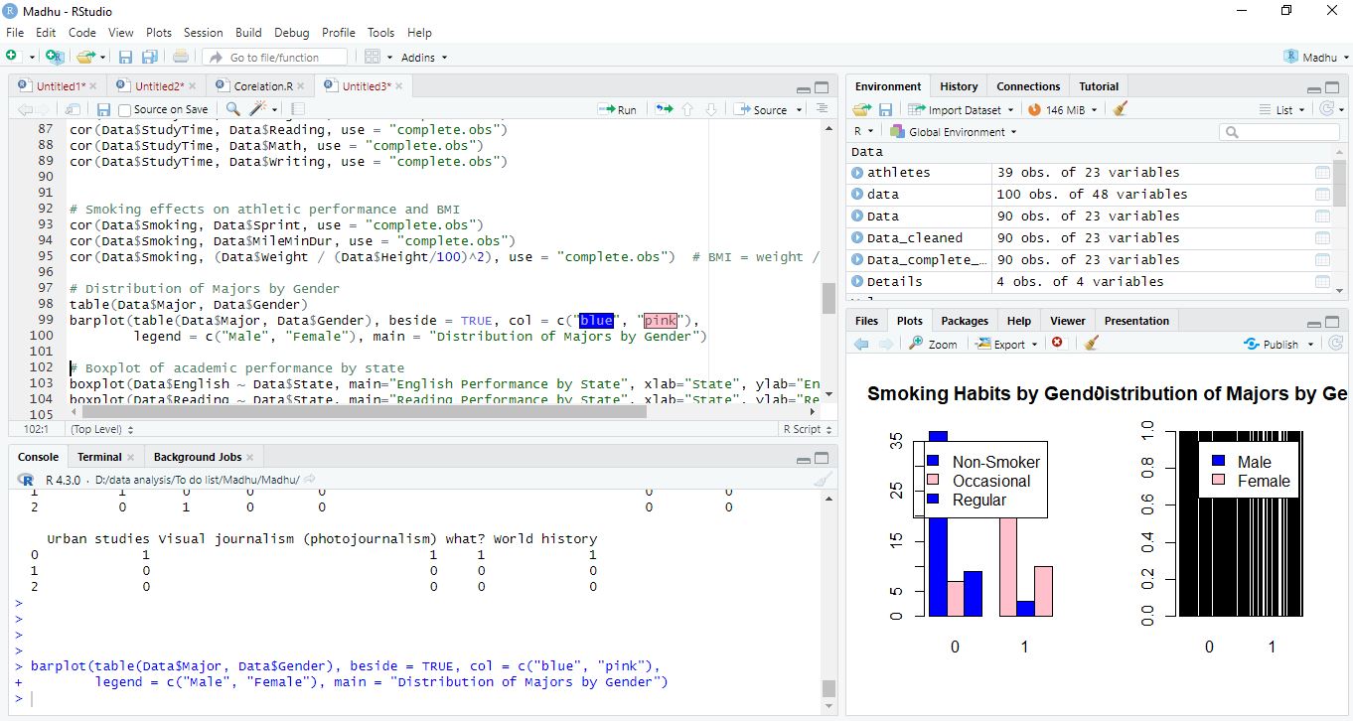Viewport: 1353px width, 721px height.
Task: View athletes data as table grid
Action: (x=1322, y=173)
